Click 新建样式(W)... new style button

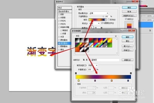point(129,15)
